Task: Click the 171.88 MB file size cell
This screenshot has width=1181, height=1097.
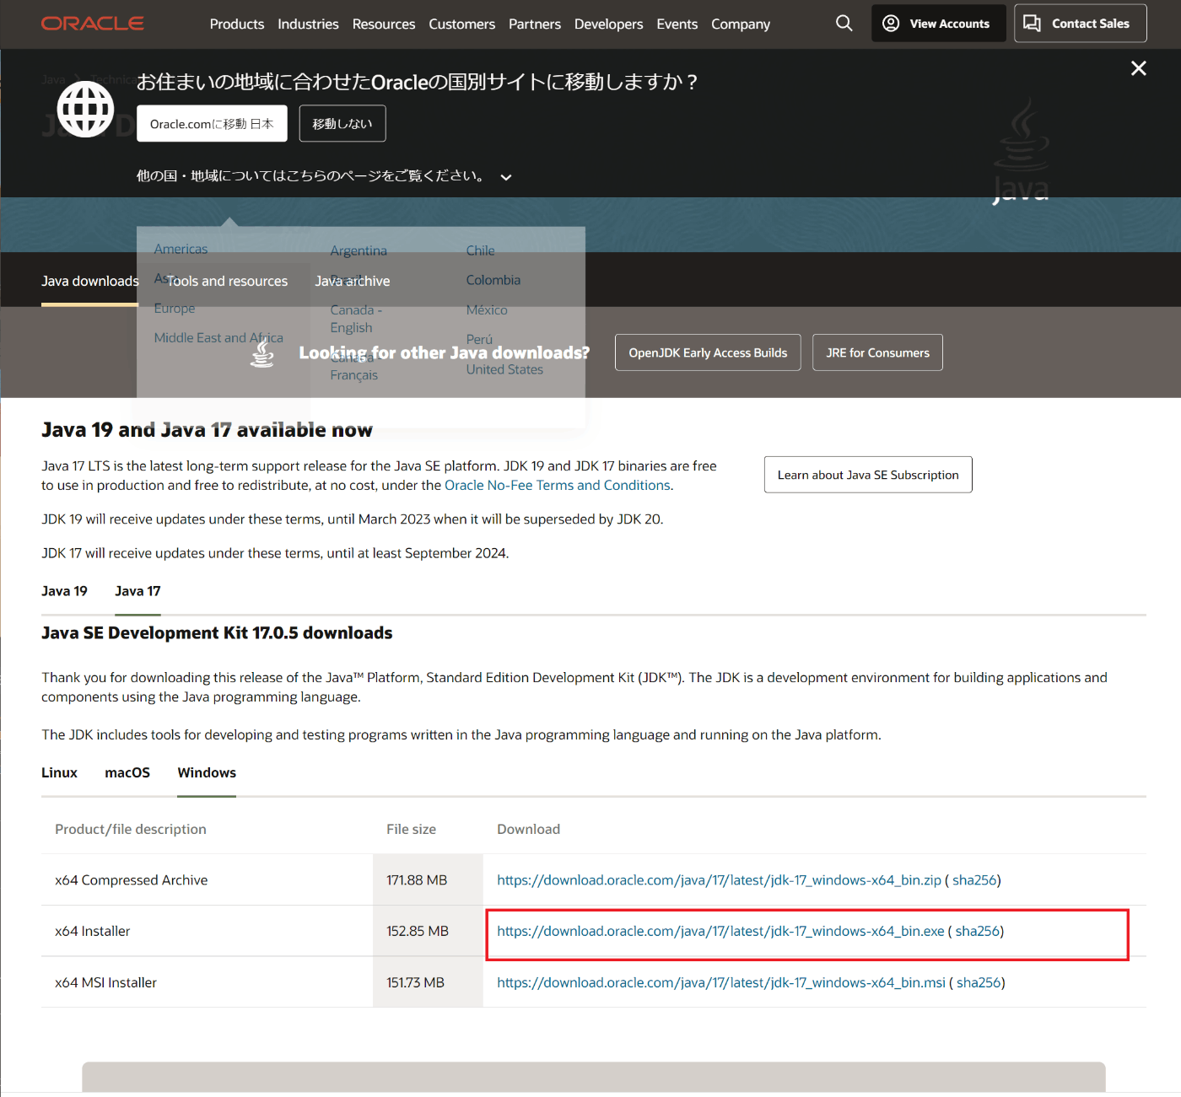Action: tap(428, 879)
